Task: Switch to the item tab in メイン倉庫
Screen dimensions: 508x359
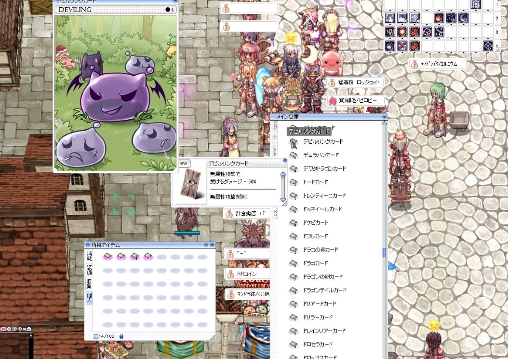Action: (275, 126)
